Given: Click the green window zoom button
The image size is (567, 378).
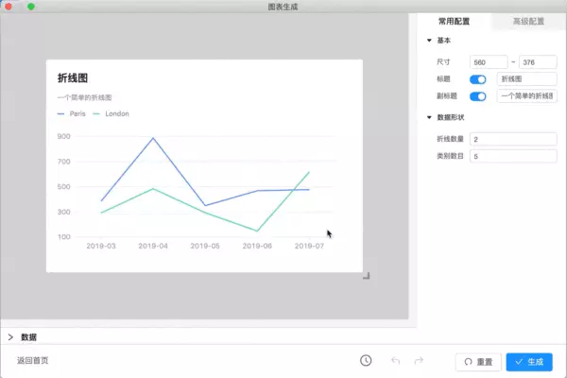Looking at the screenshot, I should tap(31, 7).
